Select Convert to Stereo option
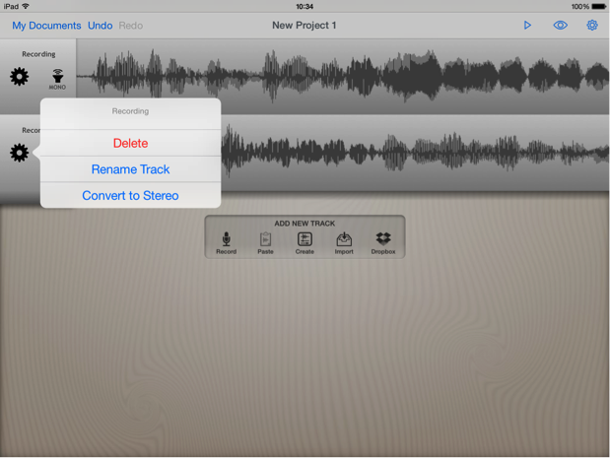 (130, 196)
